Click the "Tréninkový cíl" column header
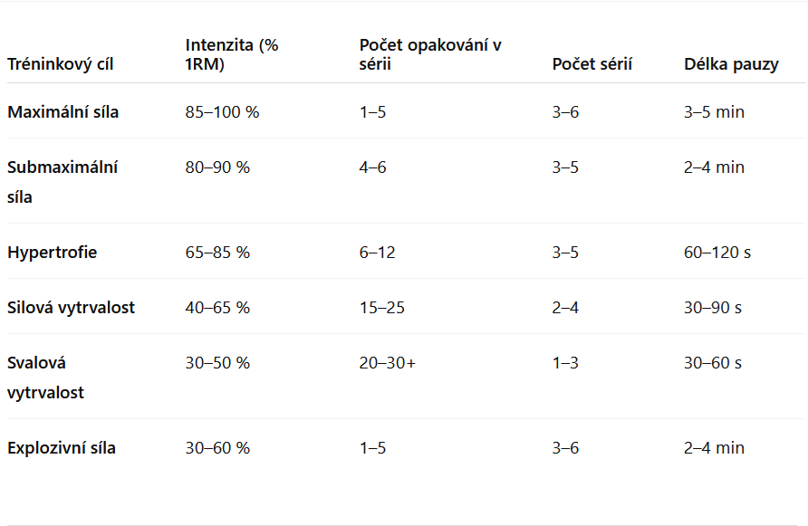808x526 pixels. click(60, 64)
